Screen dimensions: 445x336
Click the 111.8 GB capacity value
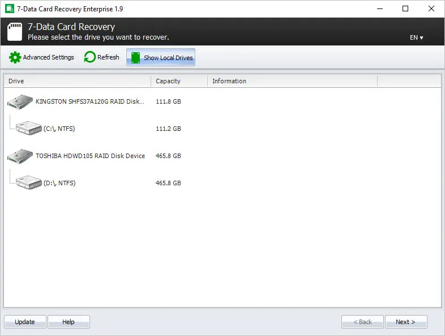pyautogui.click(x=168, y=101)
